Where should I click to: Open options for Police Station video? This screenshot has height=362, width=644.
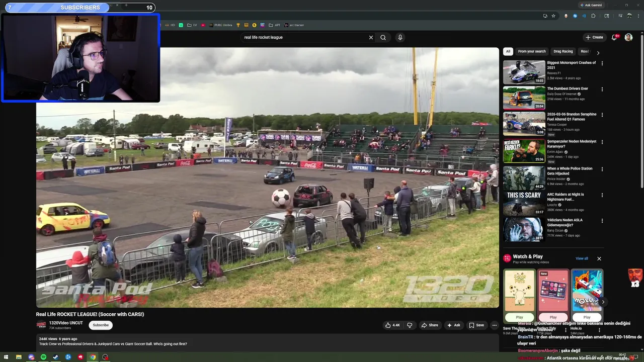click(x=602, y=169)
